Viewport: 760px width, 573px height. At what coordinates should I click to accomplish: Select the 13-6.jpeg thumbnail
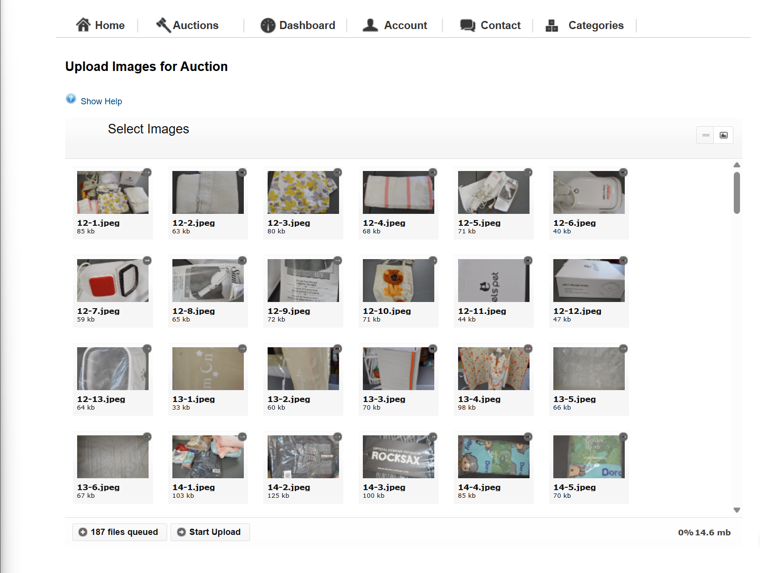coord(113,457)
